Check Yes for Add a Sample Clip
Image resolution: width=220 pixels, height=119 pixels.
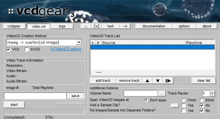point(183,105)
